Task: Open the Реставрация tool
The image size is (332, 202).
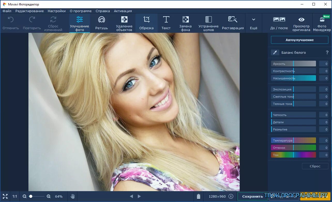Action: pos(233,23)
